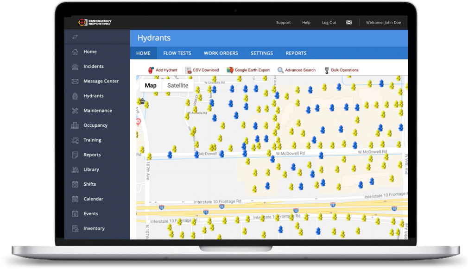
Task: Switch to the Work Orders tab
Action: click(221, 53)
